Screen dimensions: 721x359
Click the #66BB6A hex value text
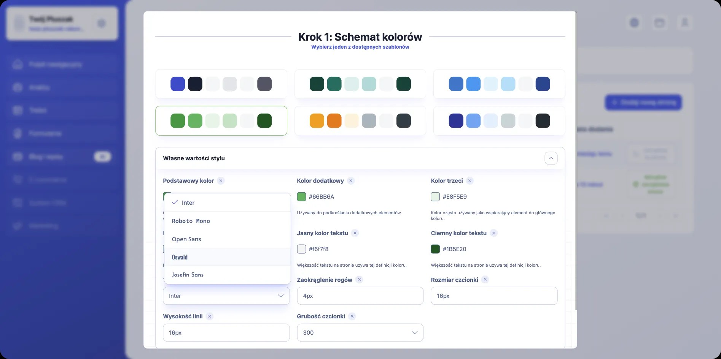(322, 197)
